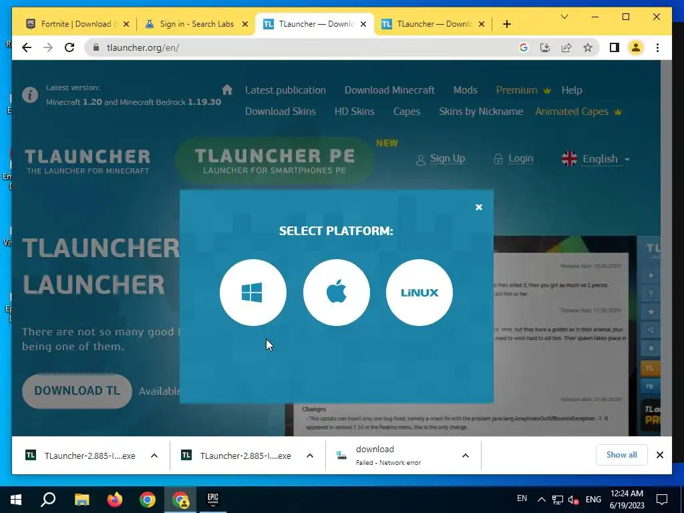Click the muted volume tray icon
The image size is (684, 513).
click(573, 500)
